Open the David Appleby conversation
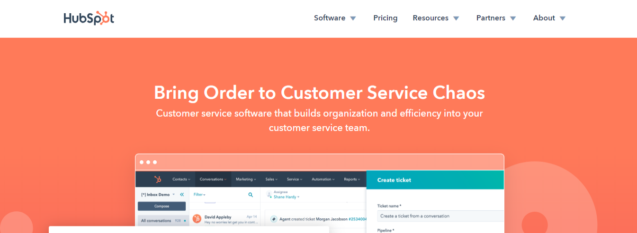Image resolution: width=637 pixels, height=233 pixels. [224, 219]
